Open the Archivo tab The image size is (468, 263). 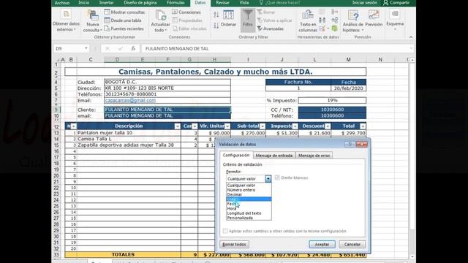[x=61, y=3]
